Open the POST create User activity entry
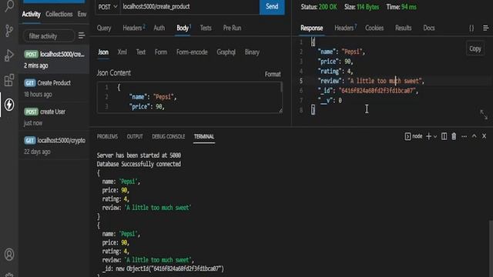Image resolution: width=493 pixels, height=277 pixels. pyautogui.click(x=54, y=117)
